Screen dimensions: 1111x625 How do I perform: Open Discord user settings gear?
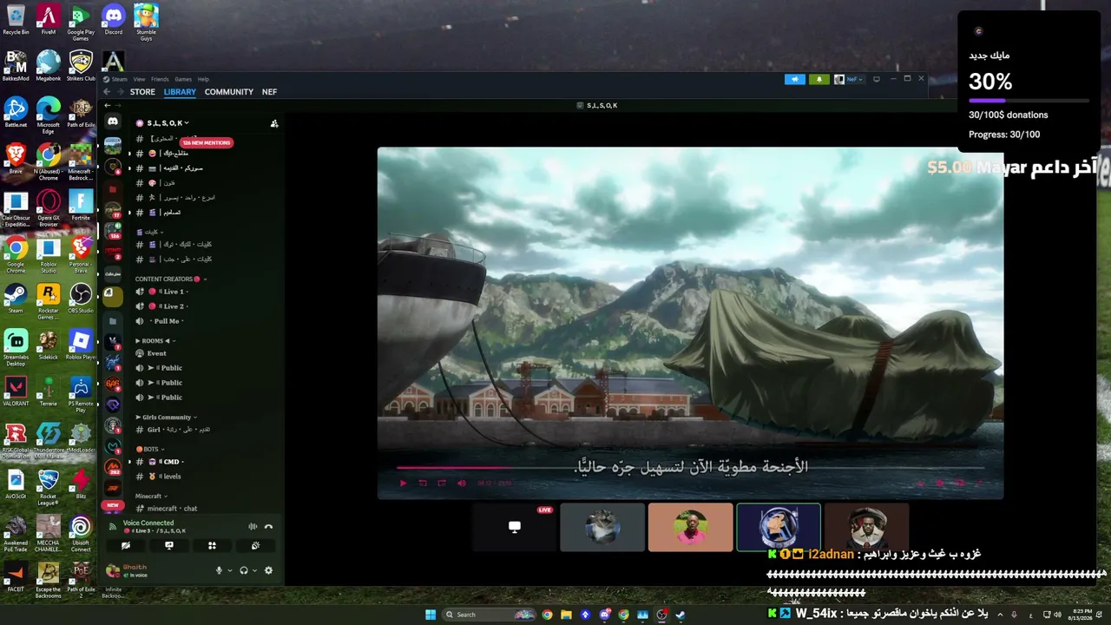268,570
